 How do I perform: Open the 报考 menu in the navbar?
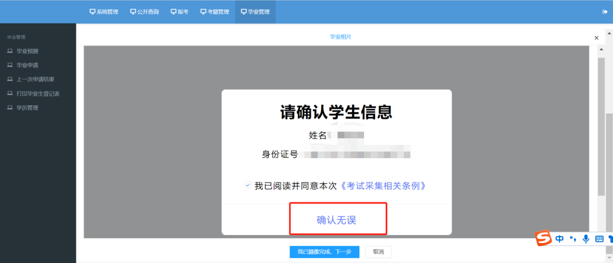click(x=179, y=12)
